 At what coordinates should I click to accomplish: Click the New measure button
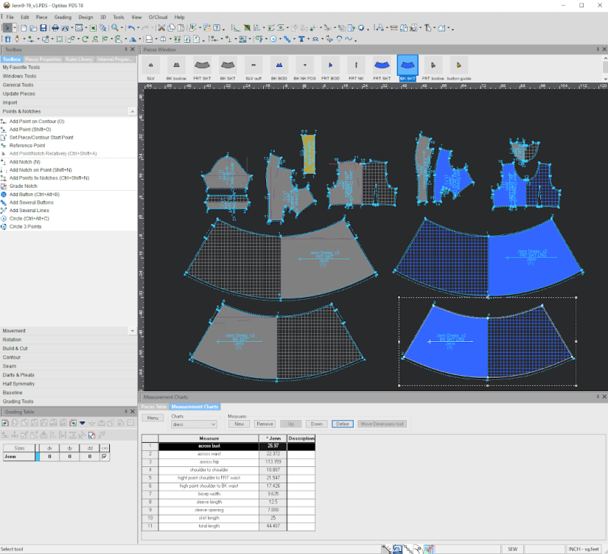tap(239, 424)
